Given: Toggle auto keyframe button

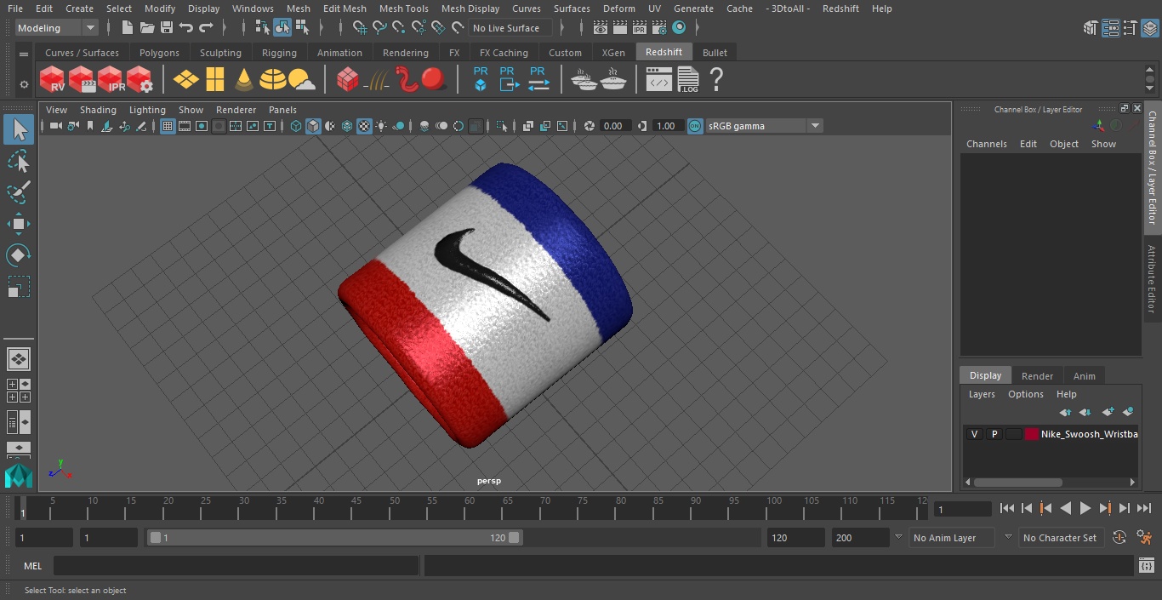Looking at the screenshot, I should [1119, 538].
